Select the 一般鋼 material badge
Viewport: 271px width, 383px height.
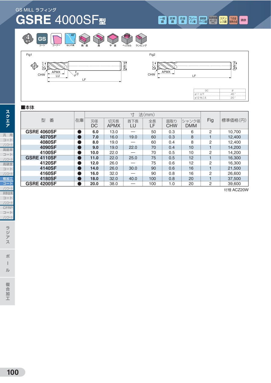[x=162, y=20]
